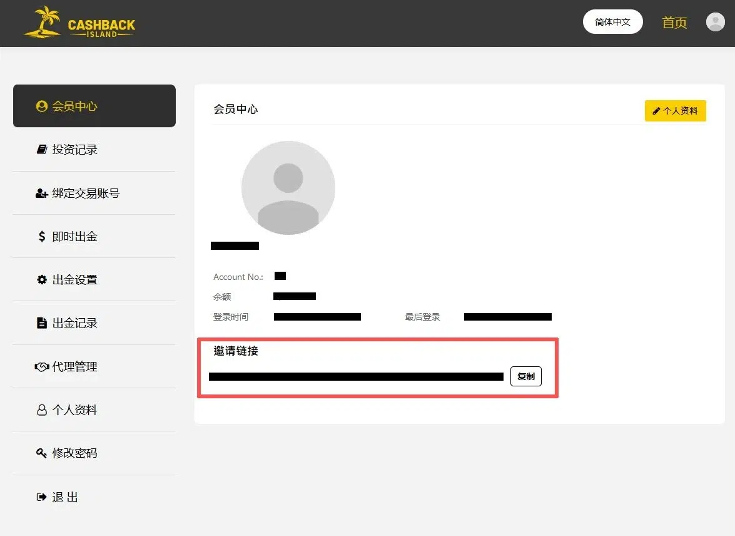The height and width of the screenshot is (536, 735).
Task: Copy the invite link with 复制 button
Action: [526, 376]
